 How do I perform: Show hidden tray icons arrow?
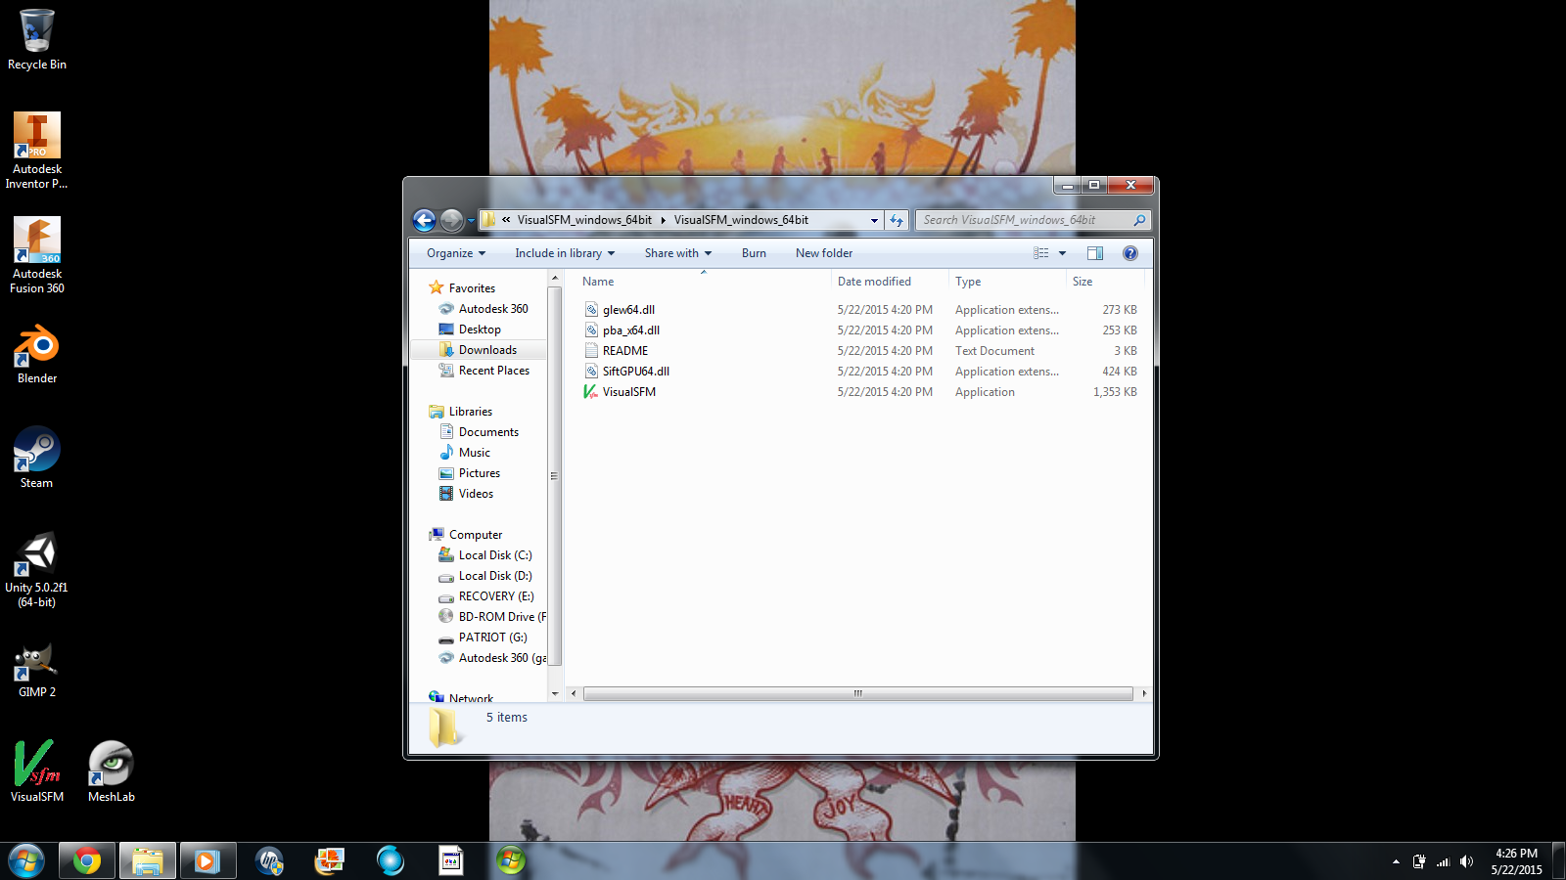tap(1396, 861)
